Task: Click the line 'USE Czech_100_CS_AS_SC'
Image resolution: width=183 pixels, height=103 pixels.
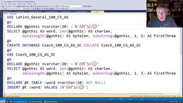Action: pos(31,55)
